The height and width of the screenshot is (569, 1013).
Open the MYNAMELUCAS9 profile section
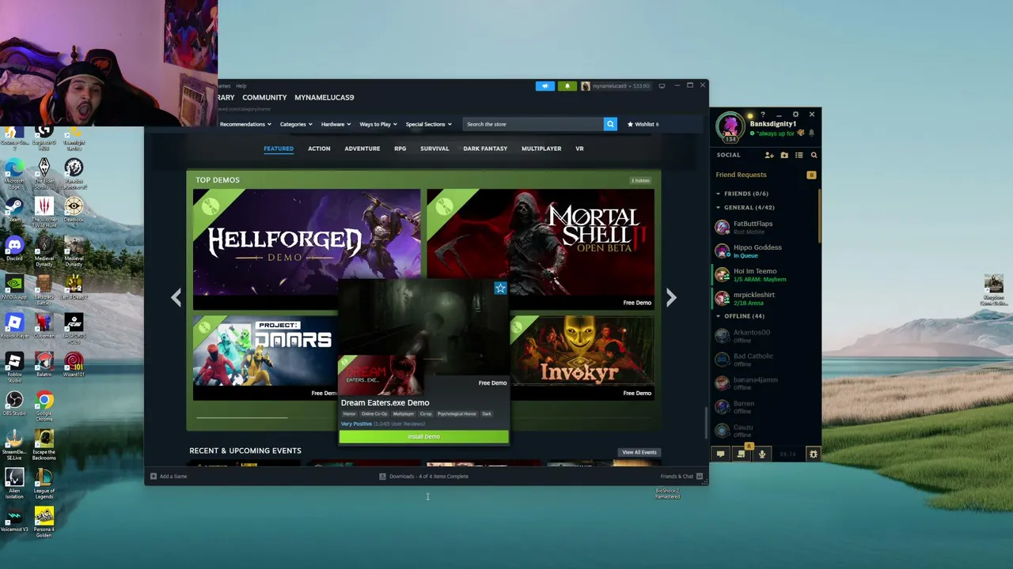[x=324, y=97]
